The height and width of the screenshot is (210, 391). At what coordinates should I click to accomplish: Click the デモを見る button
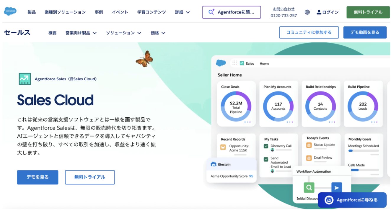(38, 177)
